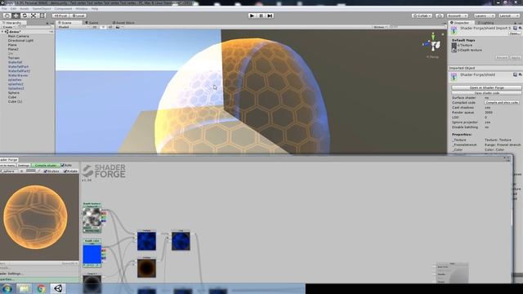Screen dimensions: 523x294
Task: Click the Compile shader button
Action: click(46, 165)
